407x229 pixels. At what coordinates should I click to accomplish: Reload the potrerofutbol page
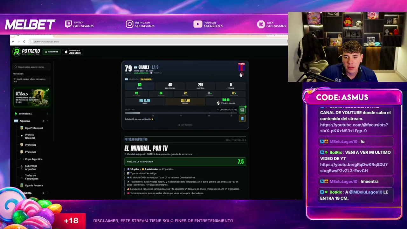[x=24, y=42]
